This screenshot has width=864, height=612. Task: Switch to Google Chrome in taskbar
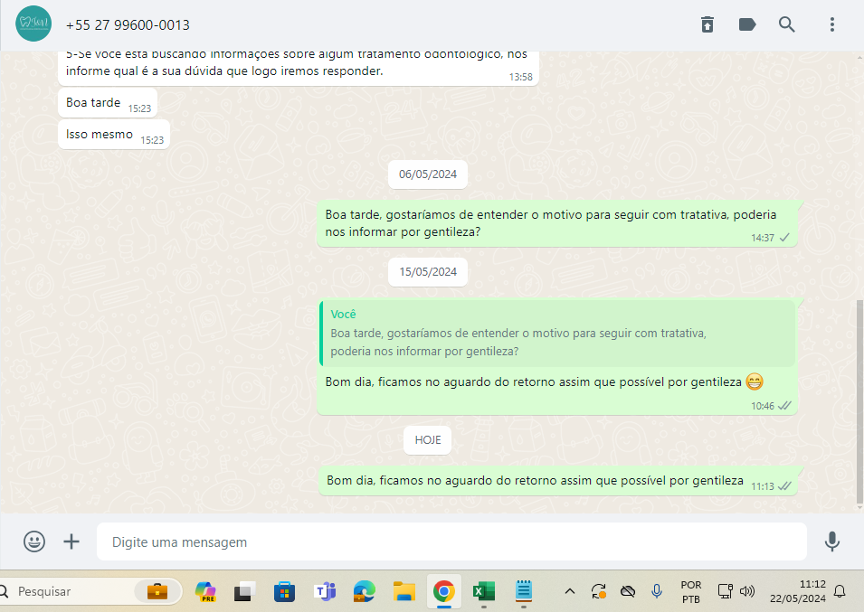443,592
